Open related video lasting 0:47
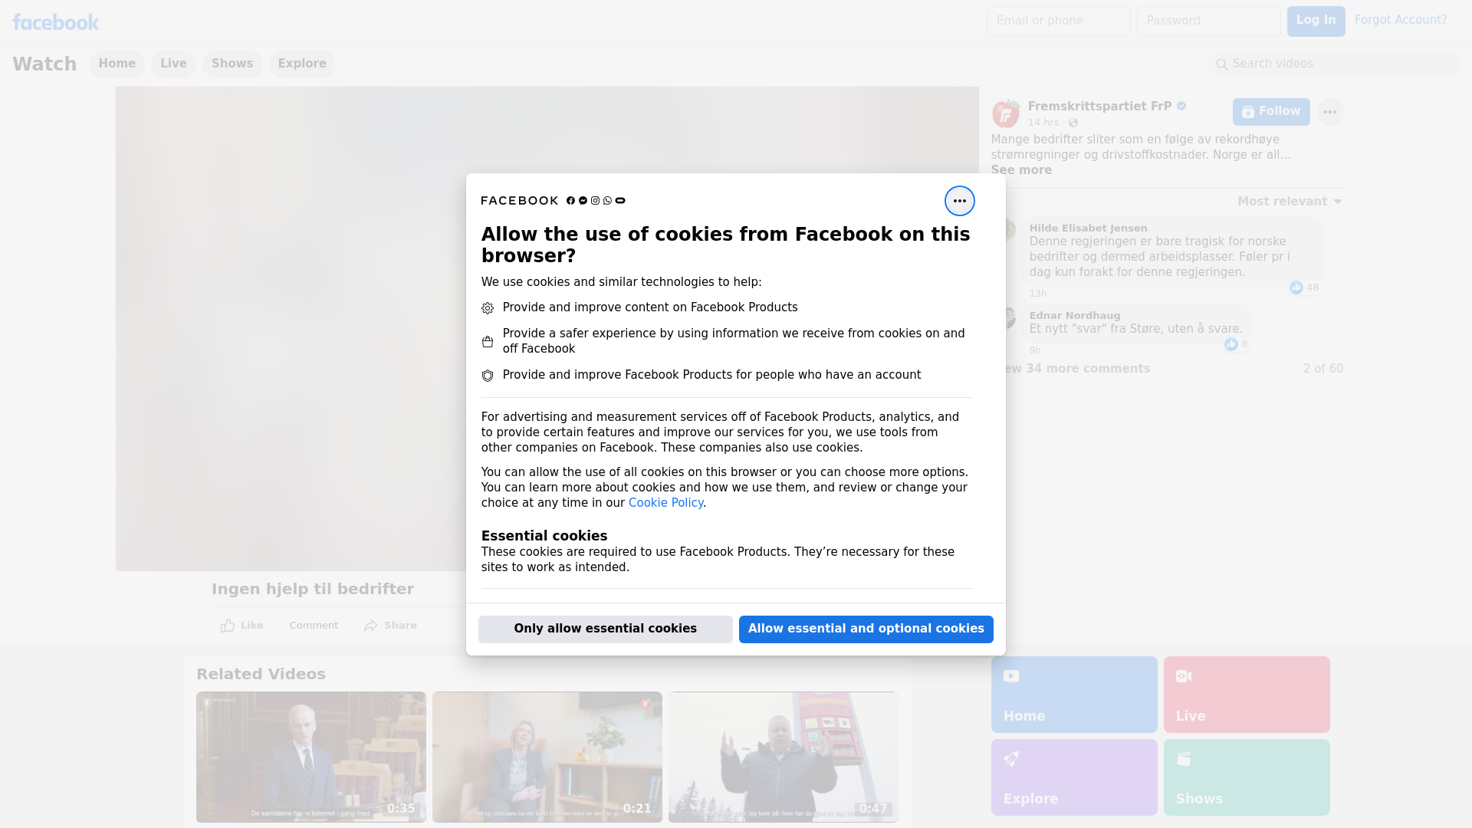 [x=783, y=757]
